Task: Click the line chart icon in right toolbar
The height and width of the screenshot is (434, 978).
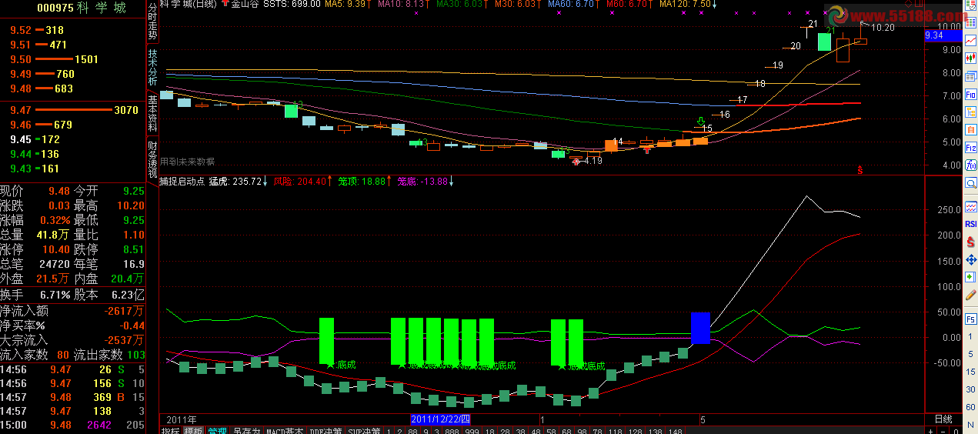Action: tap(971, 40)
